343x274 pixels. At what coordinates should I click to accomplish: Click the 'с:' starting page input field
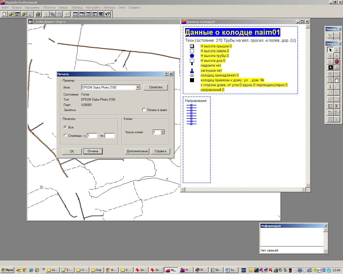[92, 136]
